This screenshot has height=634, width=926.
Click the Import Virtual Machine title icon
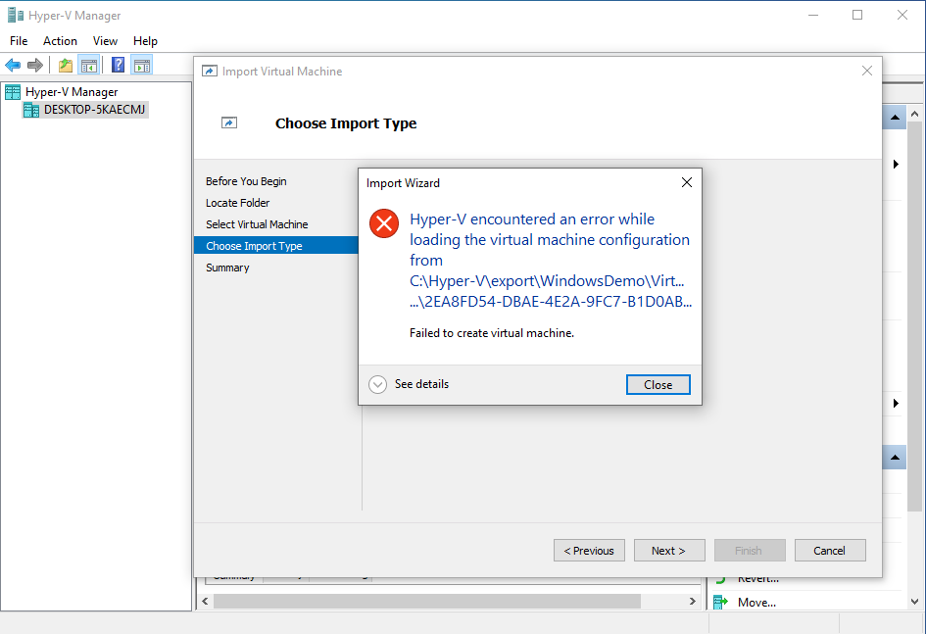pos(209,72)
